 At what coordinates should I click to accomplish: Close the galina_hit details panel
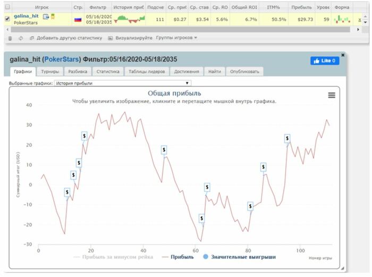click(343, 55)
